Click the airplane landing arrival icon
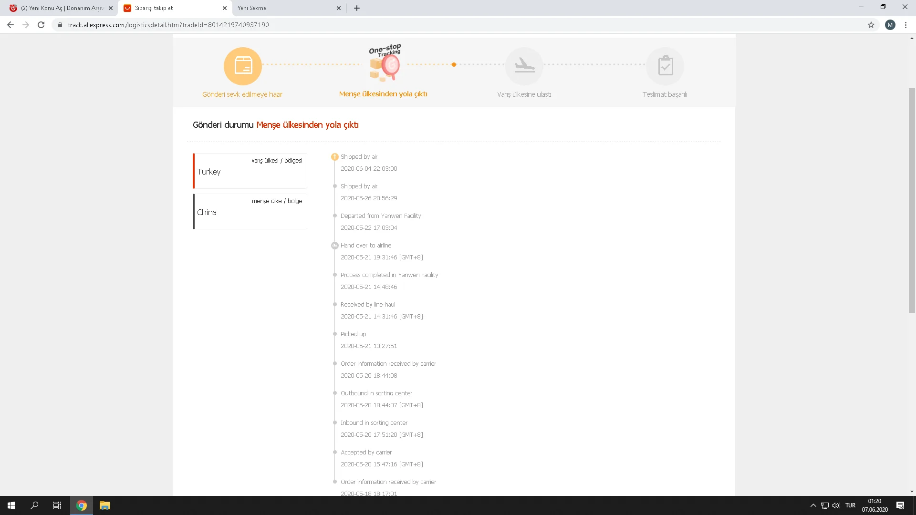 point(524,66)
